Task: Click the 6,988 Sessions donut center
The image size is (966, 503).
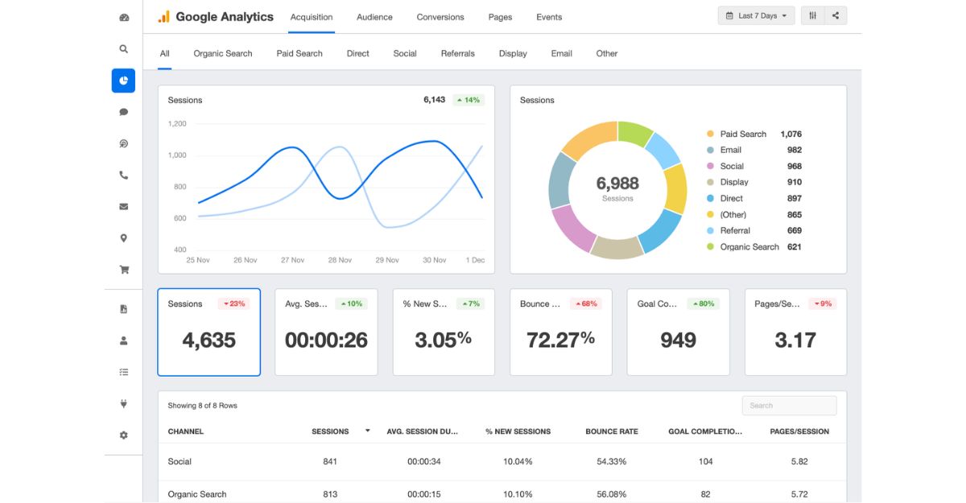Action: (617, 188)
